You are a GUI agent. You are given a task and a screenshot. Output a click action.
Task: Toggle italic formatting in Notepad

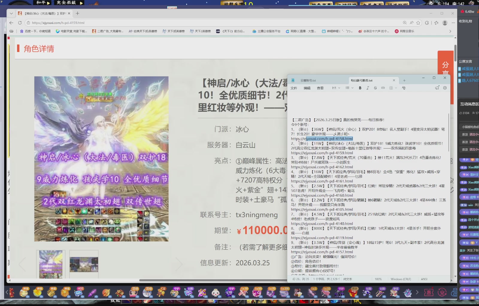tap(368, 88)
